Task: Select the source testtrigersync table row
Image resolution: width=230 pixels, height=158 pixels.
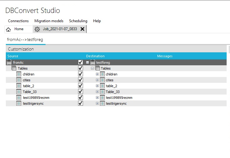Action: pos(33,103)
